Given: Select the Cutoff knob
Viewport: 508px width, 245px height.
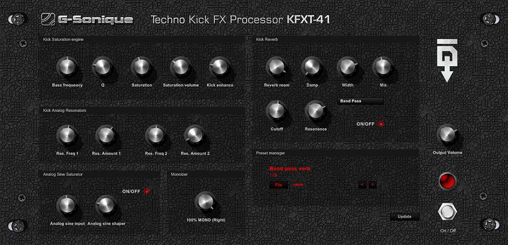Looking at the screenshot, I should 276,111.
